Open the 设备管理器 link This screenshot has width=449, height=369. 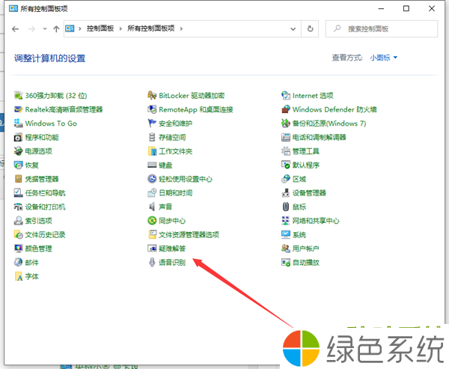pos(309,193)
